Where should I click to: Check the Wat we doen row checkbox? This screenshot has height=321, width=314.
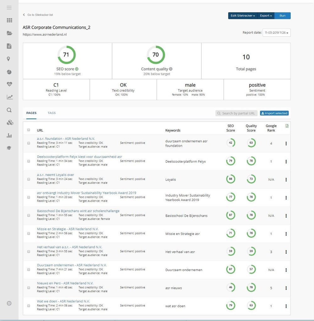[29, 306]
